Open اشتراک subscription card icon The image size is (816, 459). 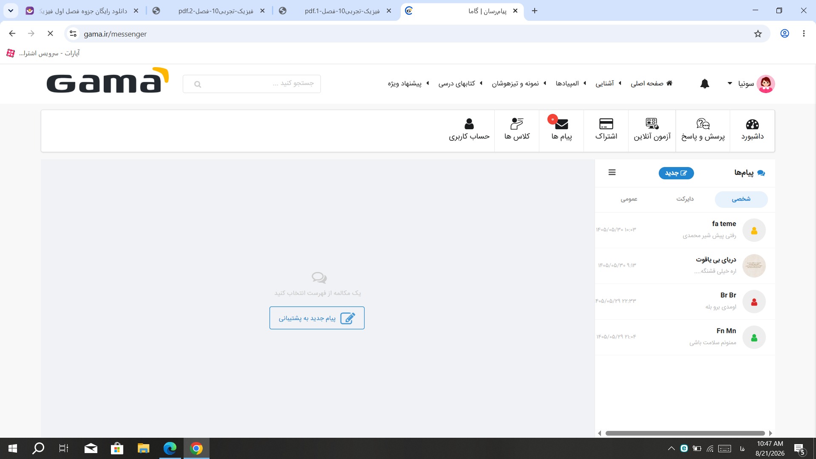pyautogui.click(x=606, y=124)
